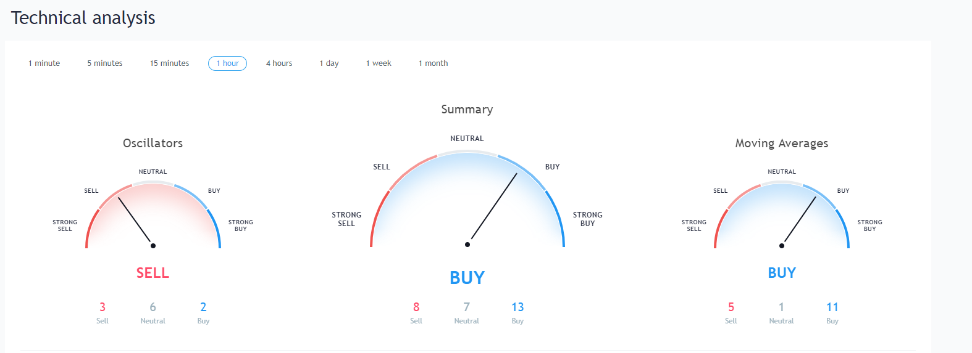Click the Summary gauge title
This screenshot has height=353, width=972.
pos(467,110)
